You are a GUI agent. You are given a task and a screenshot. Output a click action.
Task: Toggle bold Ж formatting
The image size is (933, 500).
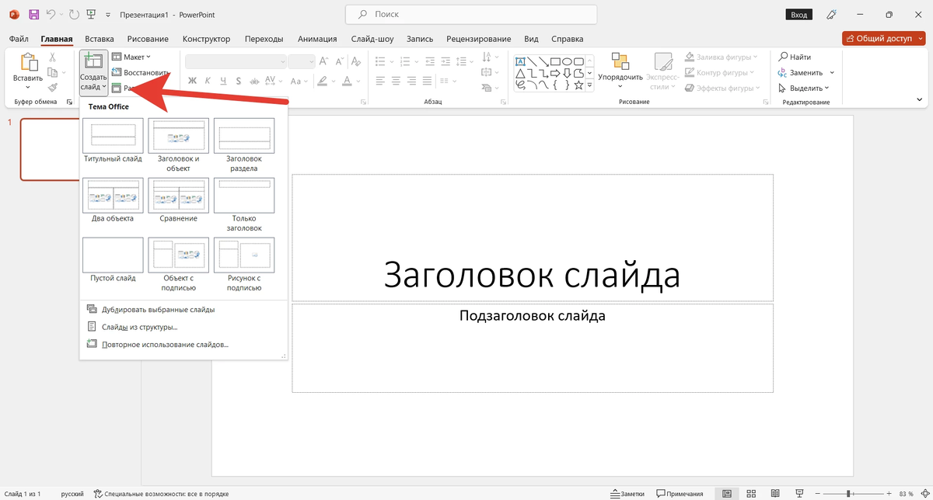click(x=191, y=81)
